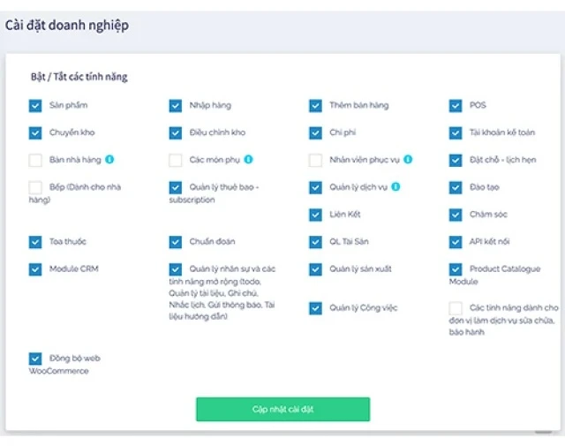Uncheck the API kết nối checkbox
The height and width of the screenshot is (446, 565).
[x=456, y=242]
